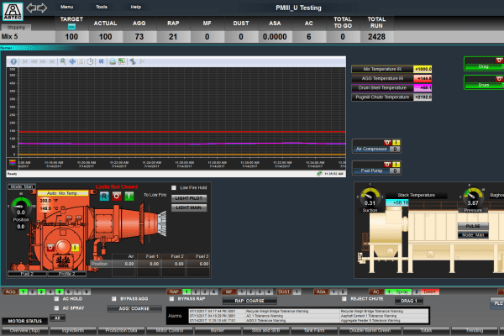Stop the Drum motor with red O

(499, 79)
